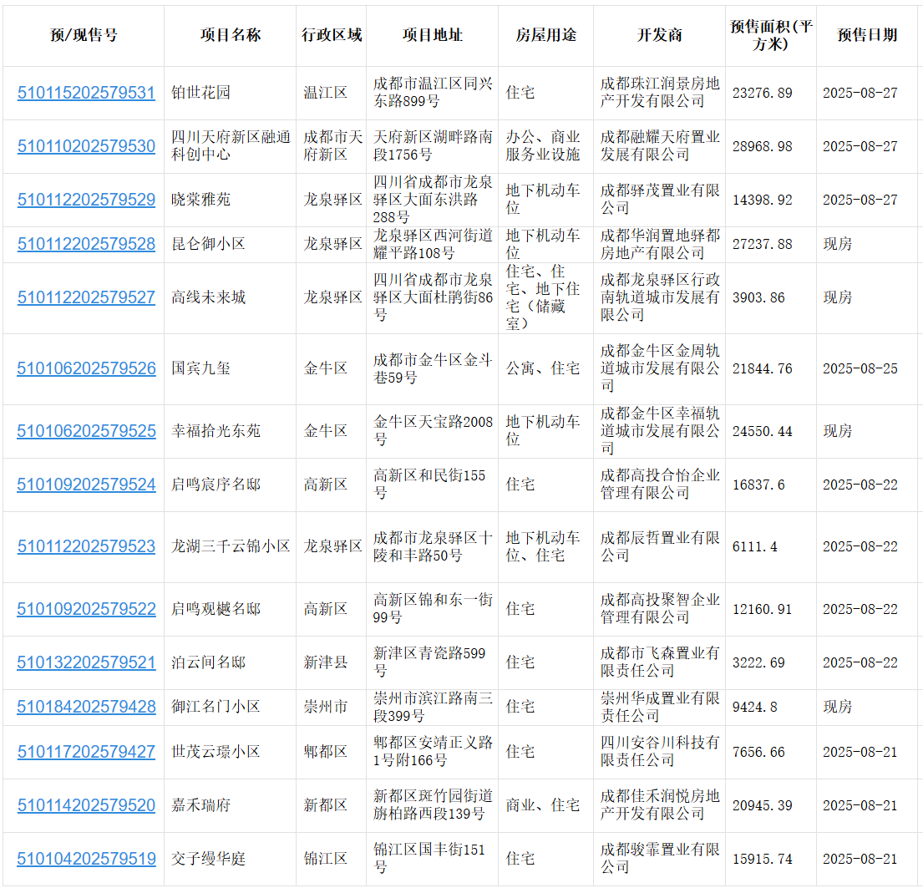Click district cell 郫都区

point(325,752)
